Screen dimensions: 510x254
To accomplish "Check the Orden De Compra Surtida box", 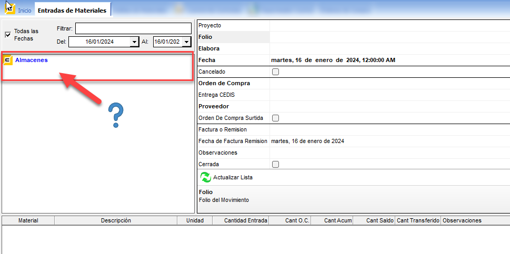I will (275, 118).
